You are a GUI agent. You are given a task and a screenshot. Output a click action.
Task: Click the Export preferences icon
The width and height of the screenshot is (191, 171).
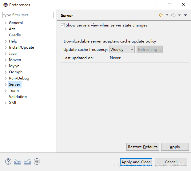(x=27, y=161)
